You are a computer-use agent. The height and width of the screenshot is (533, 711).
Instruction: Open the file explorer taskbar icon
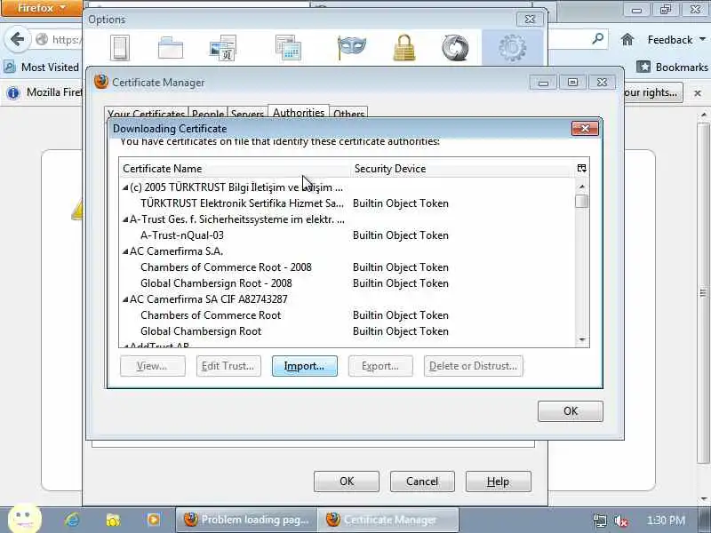[113, 520]
